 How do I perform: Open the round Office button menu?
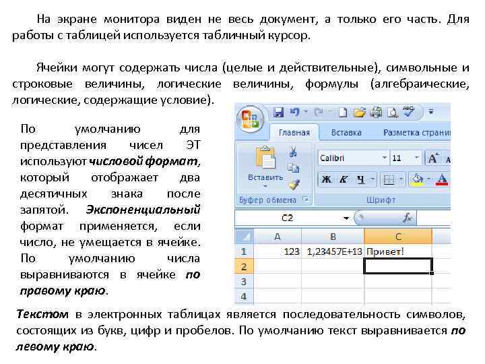point(250,119)
